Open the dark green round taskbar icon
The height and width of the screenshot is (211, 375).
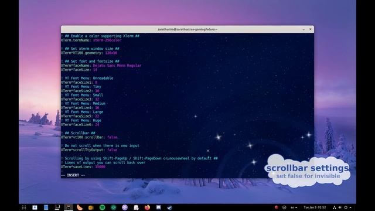click(x=113, y=207)
